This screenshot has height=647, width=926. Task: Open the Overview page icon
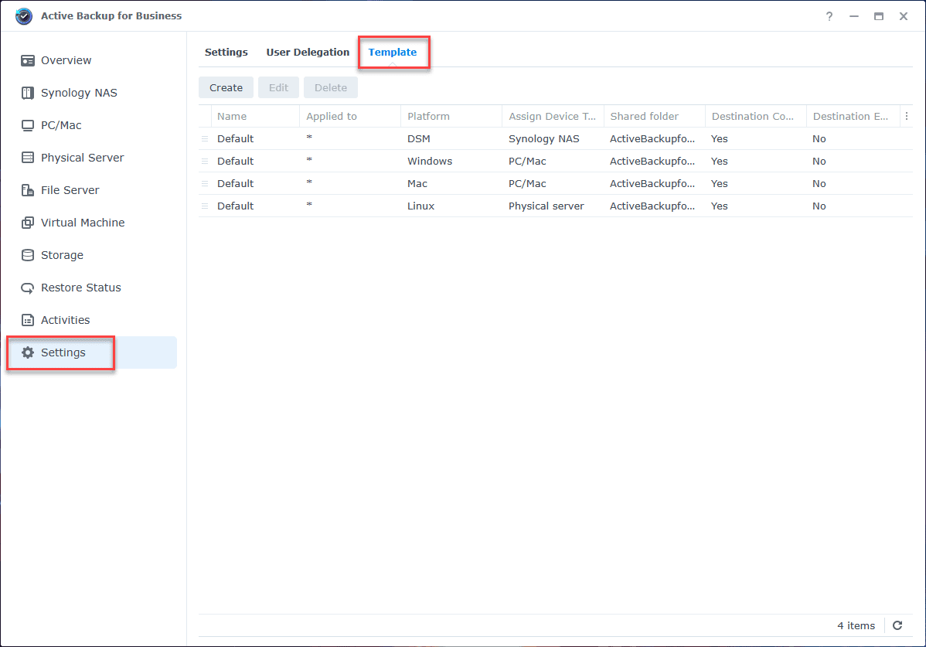point(28,61)
